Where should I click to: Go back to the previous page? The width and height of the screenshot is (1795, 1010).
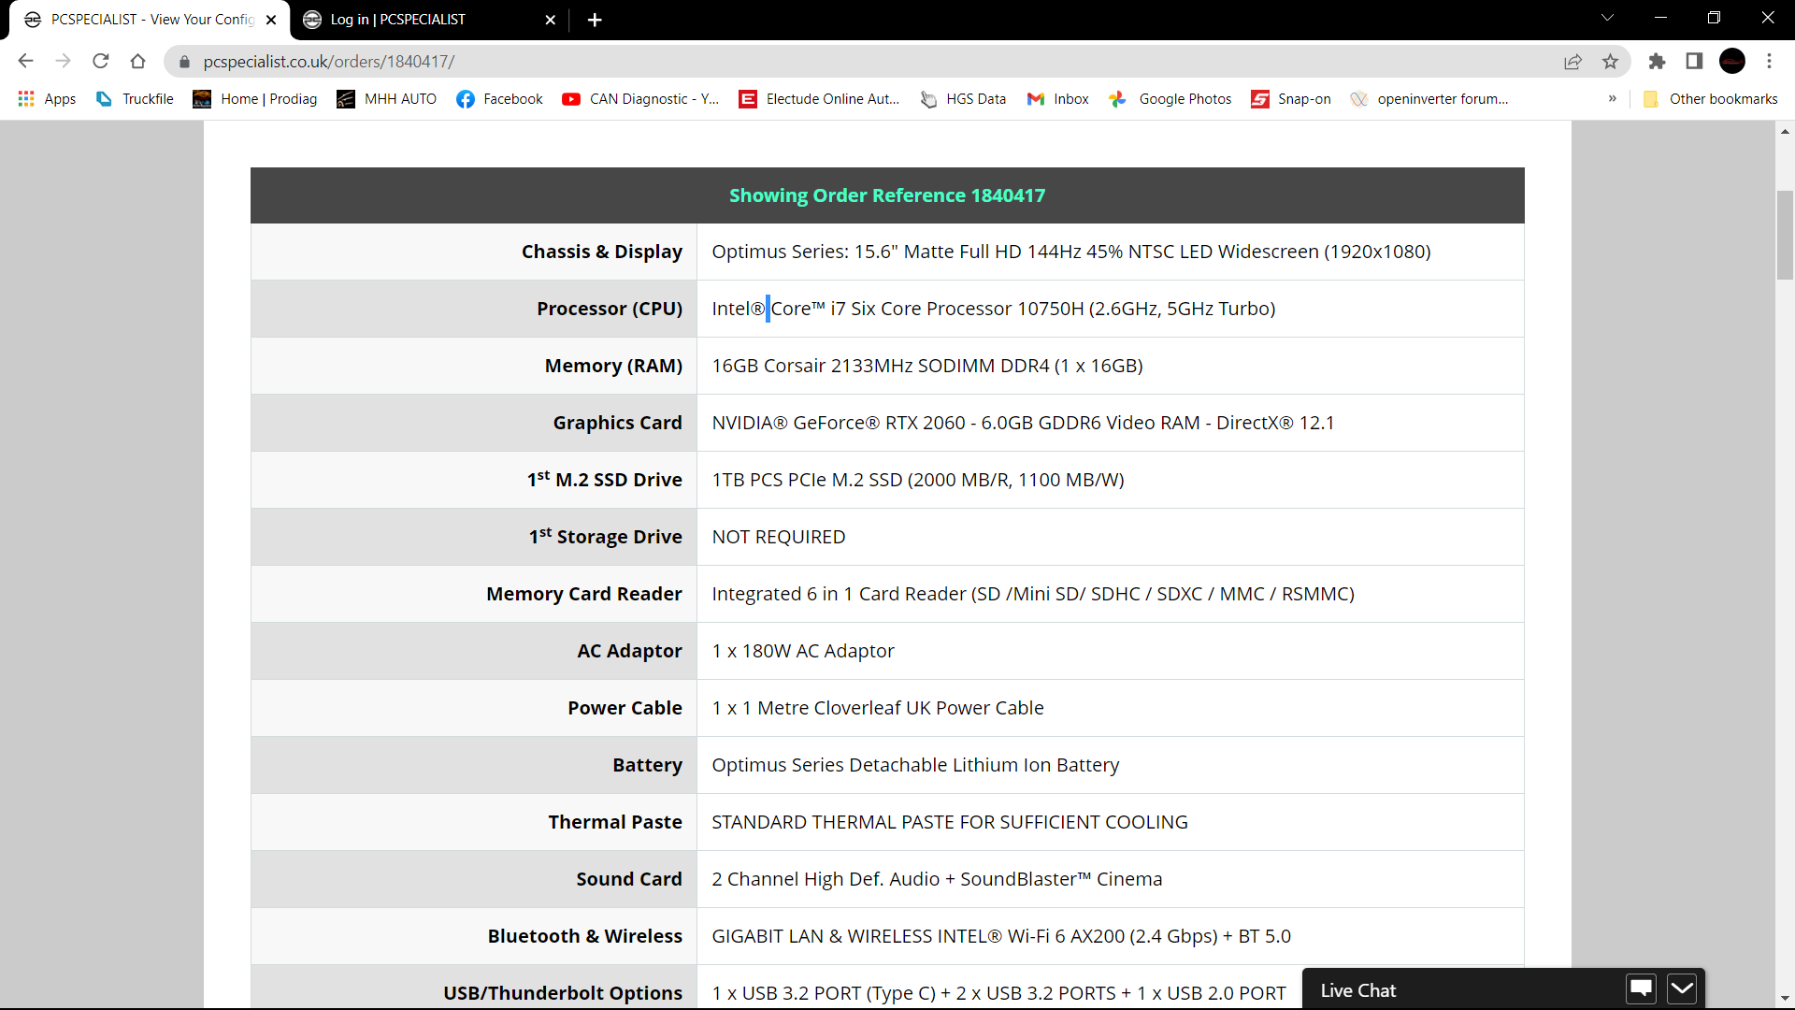[25, 62]
